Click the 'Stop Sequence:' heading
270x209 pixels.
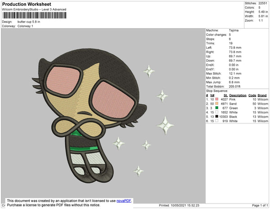coord(217,91)
